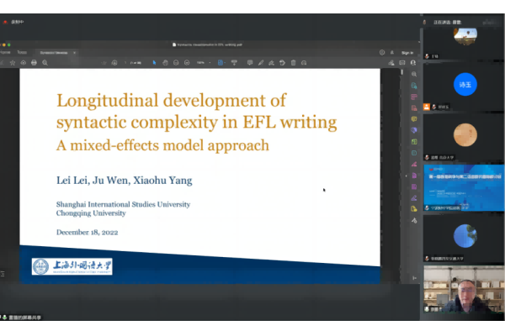Select the arrow Selection tool
The image size is (505, 336).
point(155,62)
